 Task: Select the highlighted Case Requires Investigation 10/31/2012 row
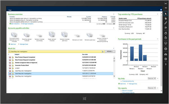61,73
